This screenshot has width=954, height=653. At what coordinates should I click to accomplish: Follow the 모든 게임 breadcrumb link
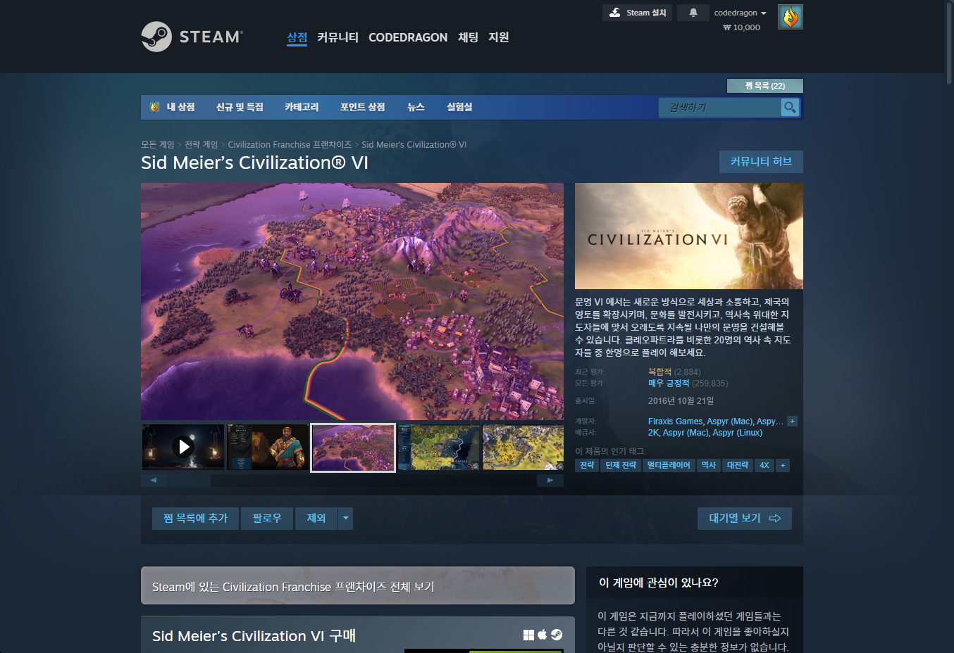pos(158,144)
